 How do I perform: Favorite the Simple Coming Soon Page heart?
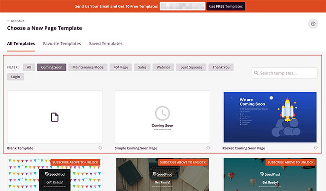tap(208, 148)
